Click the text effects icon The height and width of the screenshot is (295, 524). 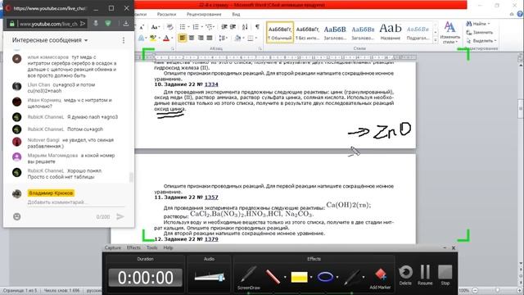point(142,39)
